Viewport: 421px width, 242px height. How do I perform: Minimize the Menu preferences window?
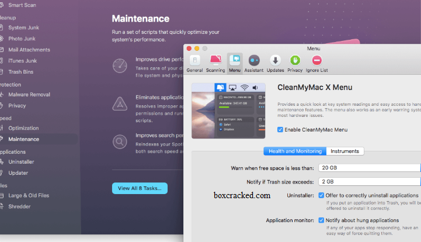197,49
